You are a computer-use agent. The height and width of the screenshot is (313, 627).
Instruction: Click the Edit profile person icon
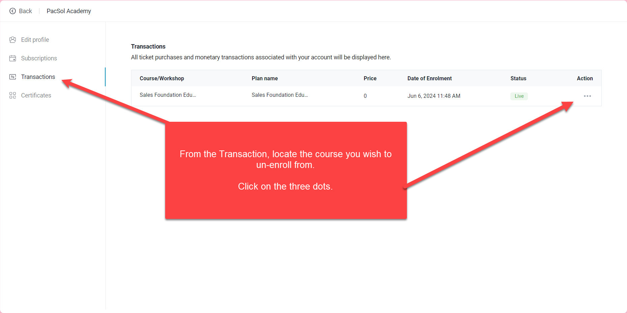click(12, 40)
